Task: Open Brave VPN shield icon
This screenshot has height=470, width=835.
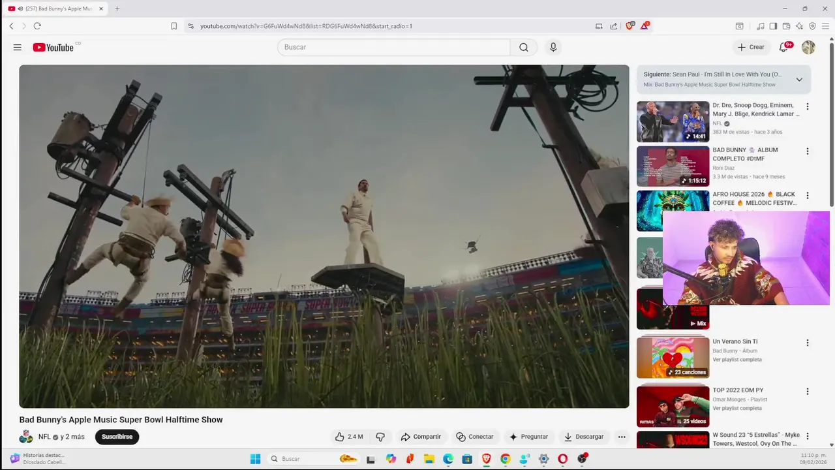Action: point(812,26)
